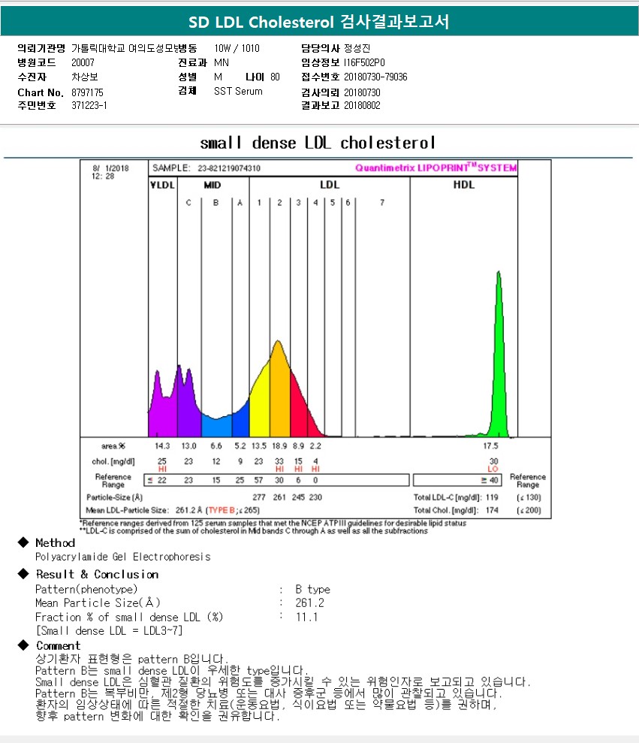The width and height of the screenshot is (639, 743).
Task: Click heading 'small dense LDL cholesterol'
Action: pyautogui.click(x=318, y=143)
